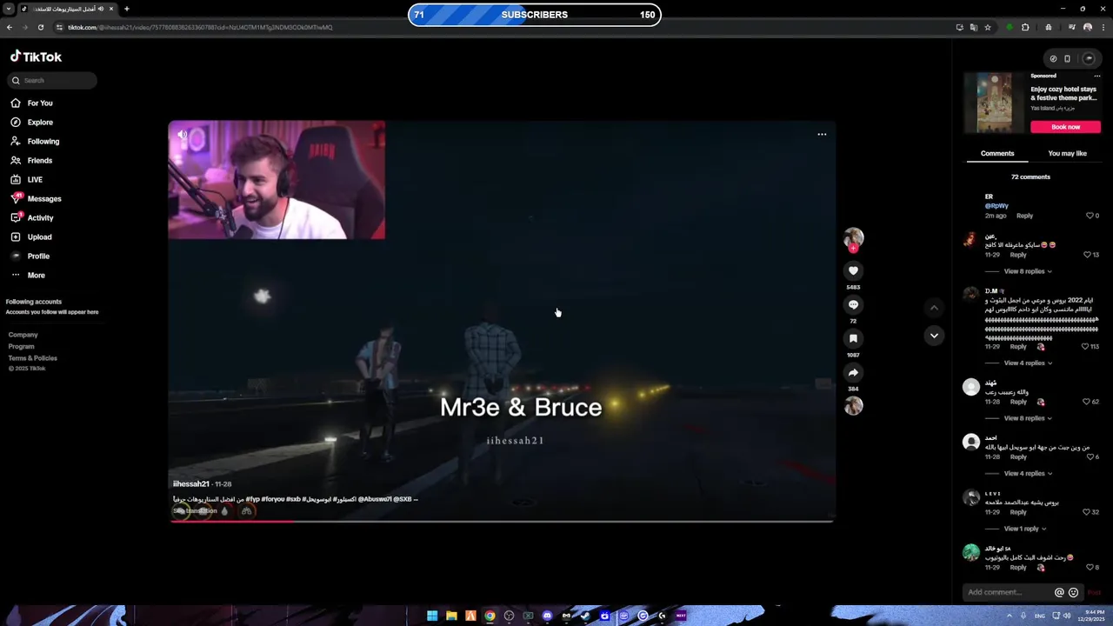Like the D.M comment with 113 likes
Screen dimensions: 1113x626
(x=1084, y=347)
